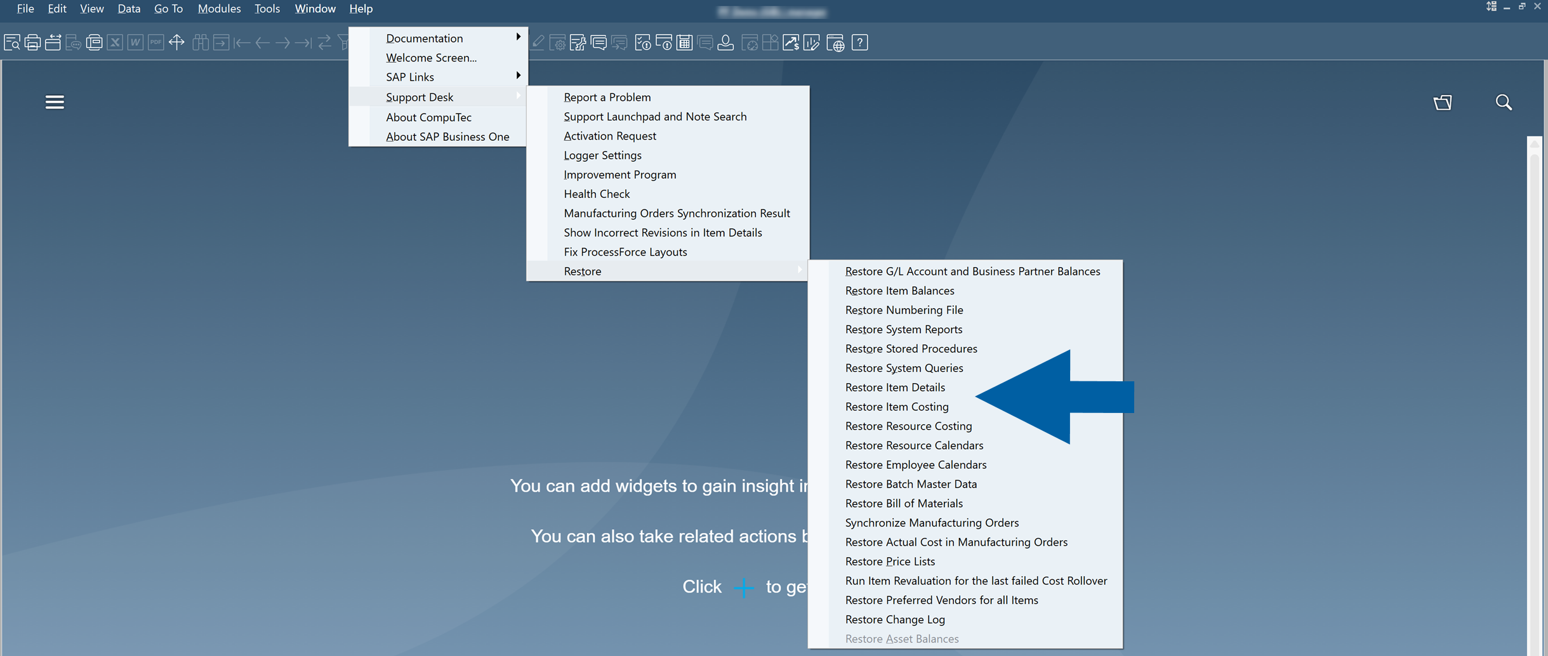This screenshot has width=1548, height=656.
Task: Select Synchronize Manufacturing Orders
Action: (965, 523)
